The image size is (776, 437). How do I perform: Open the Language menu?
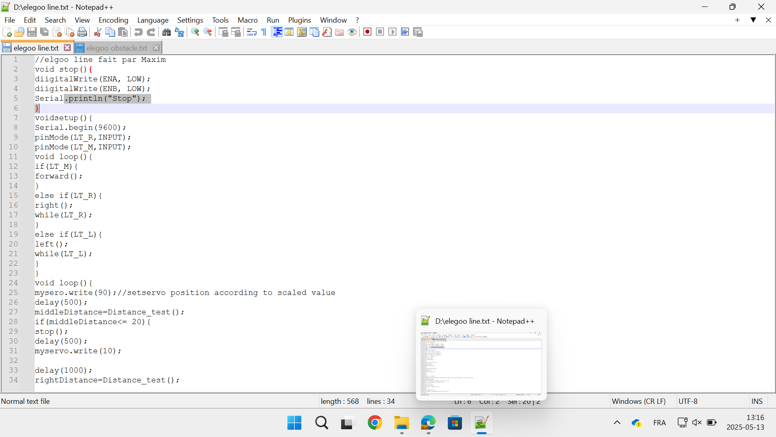pos(153,20)
